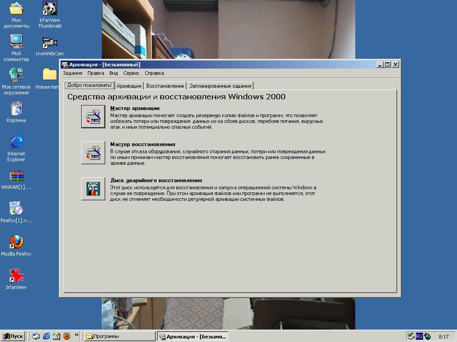This screenshot has width=457, height=342.
Task: Open the Правка menu
Action: click(96, 73)
